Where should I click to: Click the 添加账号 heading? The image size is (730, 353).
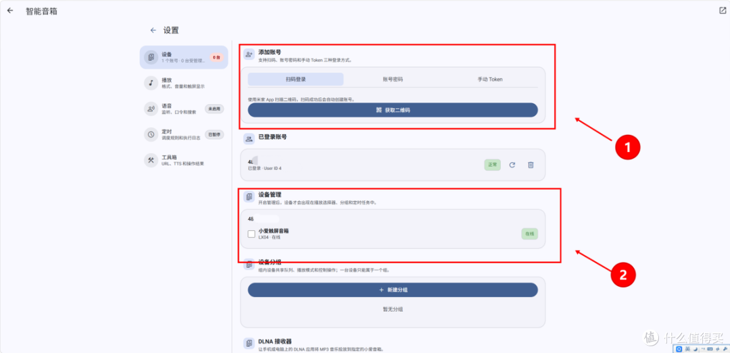tap(270, 53)
